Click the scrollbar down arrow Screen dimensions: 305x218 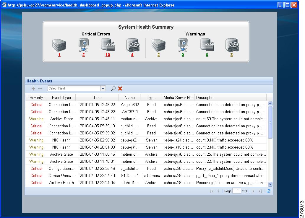[270, 183]
